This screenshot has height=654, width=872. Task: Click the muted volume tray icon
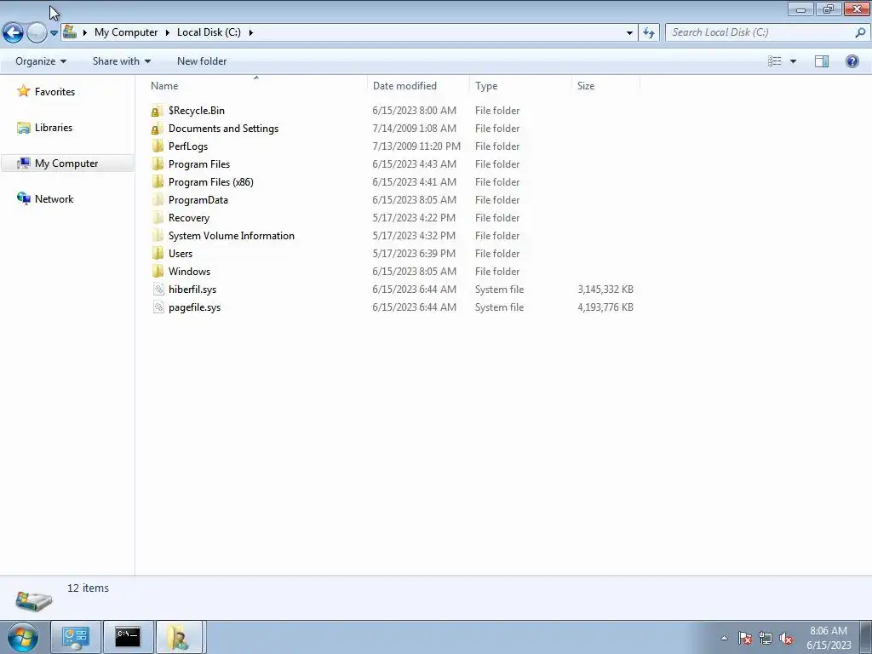pos(786,638)
